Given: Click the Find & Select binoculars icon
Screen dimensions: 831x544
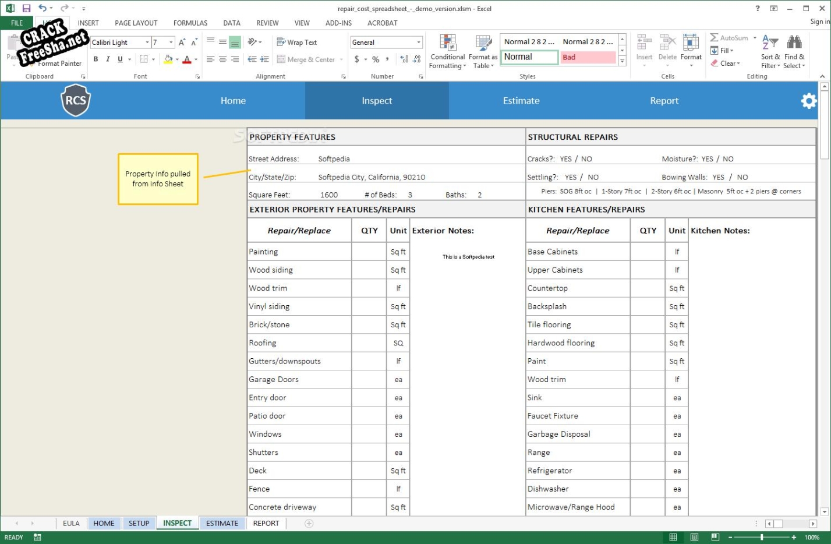Looking at the screenshot, I should [x=794, y=43].
